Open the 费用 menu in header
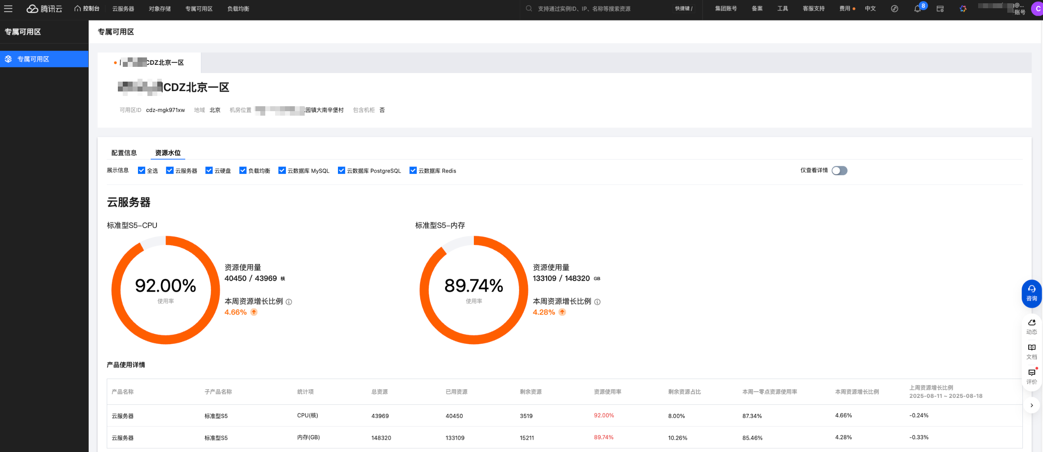The height and width of the screenshot is (452, 1043). point(845,9)
